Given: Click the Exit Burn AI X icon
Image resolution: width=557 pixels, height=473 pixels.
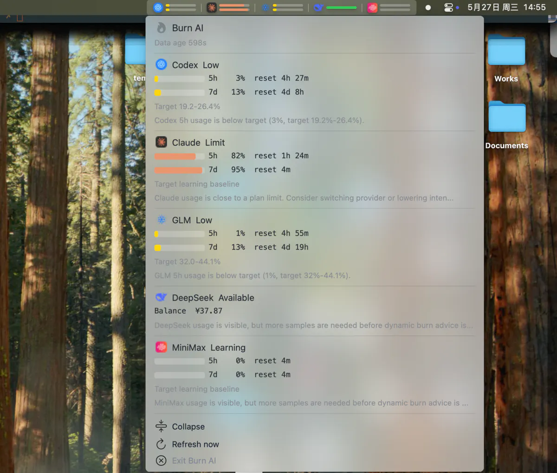Looking at the screenshot, I should pos(161,460).
